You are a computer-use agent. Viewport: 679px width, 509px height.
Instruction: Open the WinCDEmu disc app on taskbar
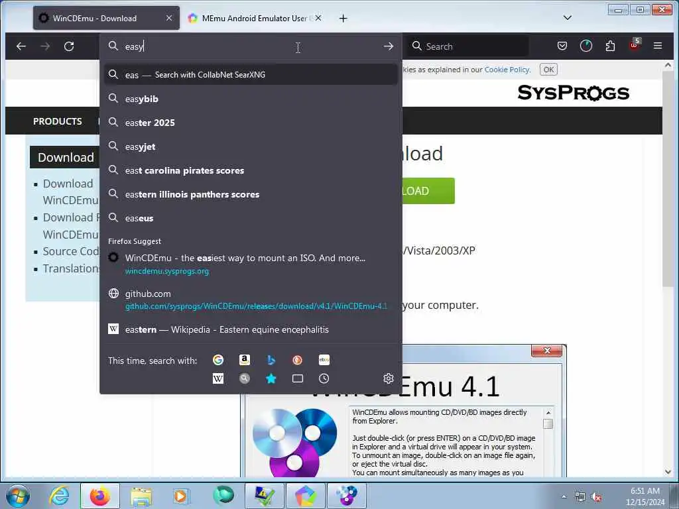click(x=347, y=496)
